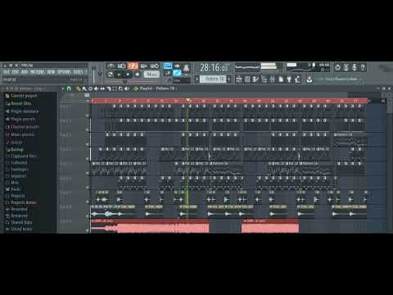Open the Packs folder in browser

(13, 189)
